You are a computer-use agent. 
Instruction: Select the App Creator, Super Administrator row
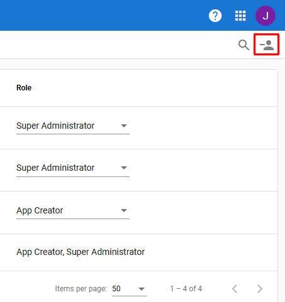(138, 252)
